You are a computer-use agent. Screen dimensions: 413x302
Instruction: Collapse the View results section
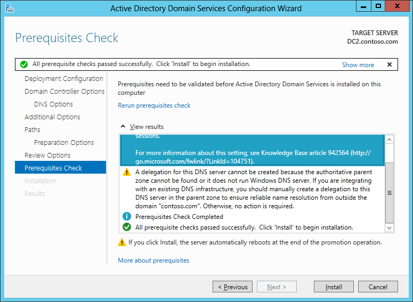(x=123, y=127)
